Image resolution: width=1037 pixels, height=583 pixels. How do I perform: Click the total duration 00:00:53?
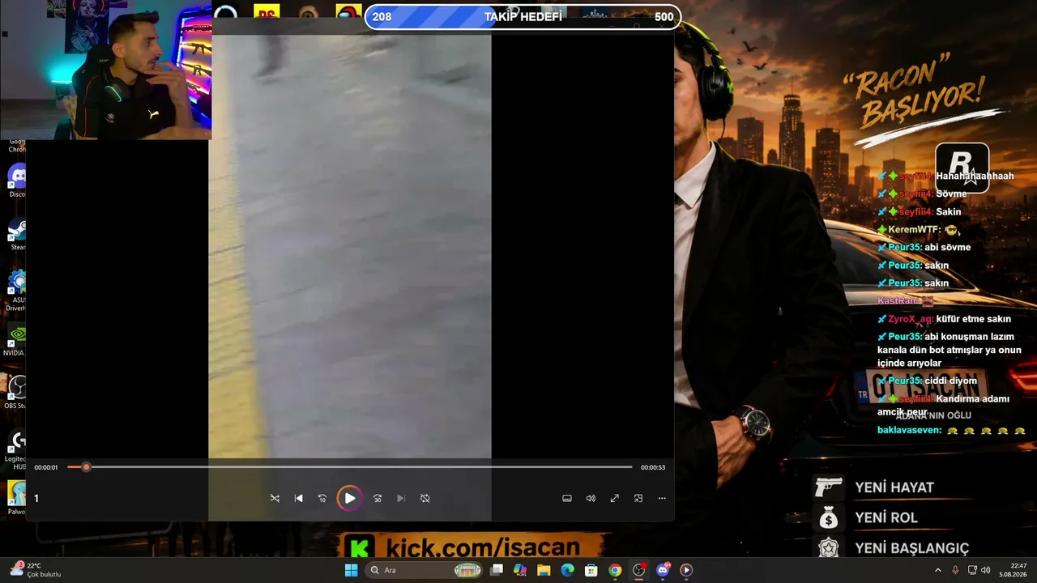tap(653, 467)
